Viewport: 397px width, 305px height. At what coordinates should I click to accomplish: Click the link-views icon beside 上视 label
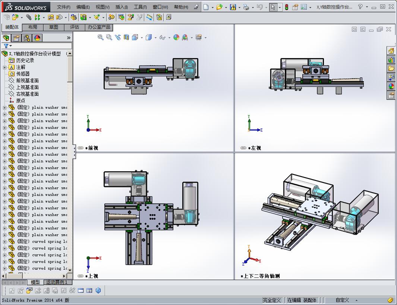point(81,276)
